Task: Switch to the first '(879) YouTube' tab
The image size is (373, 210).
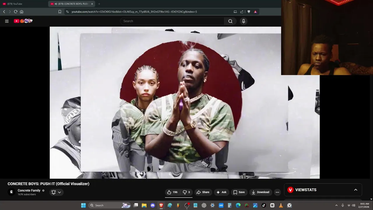Action: click(23, 4)
